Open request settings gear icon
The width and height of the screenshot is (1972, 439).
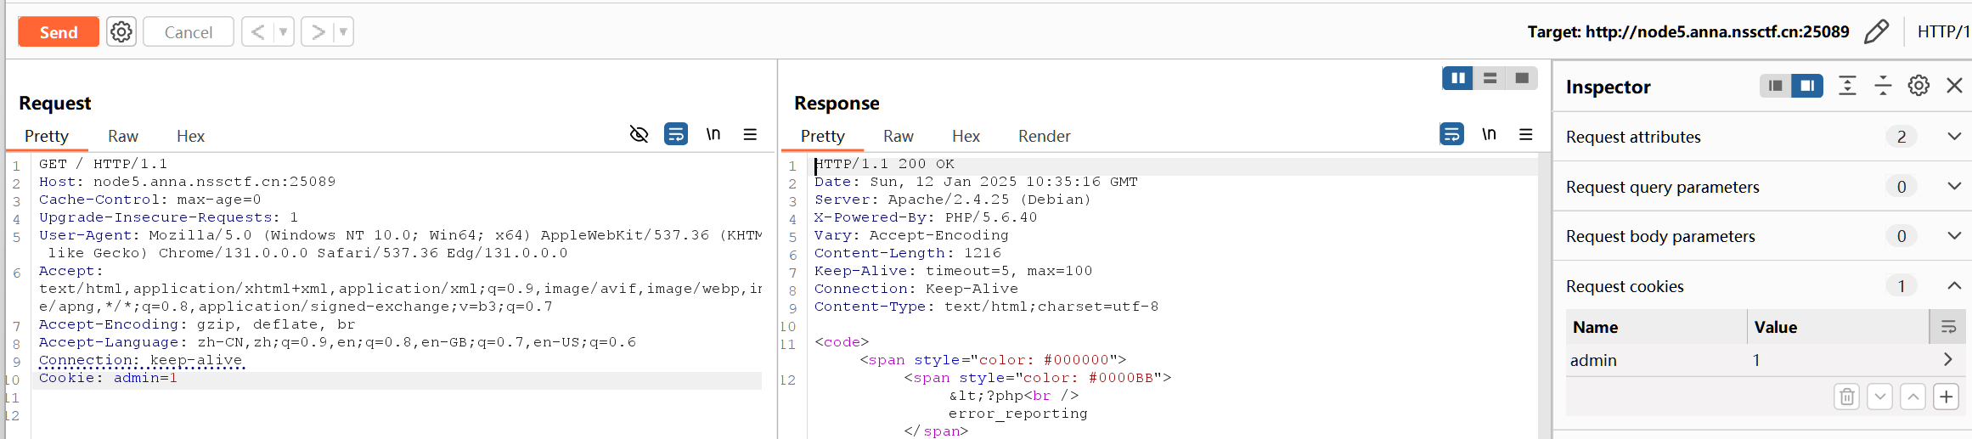[x=121, y=32]
